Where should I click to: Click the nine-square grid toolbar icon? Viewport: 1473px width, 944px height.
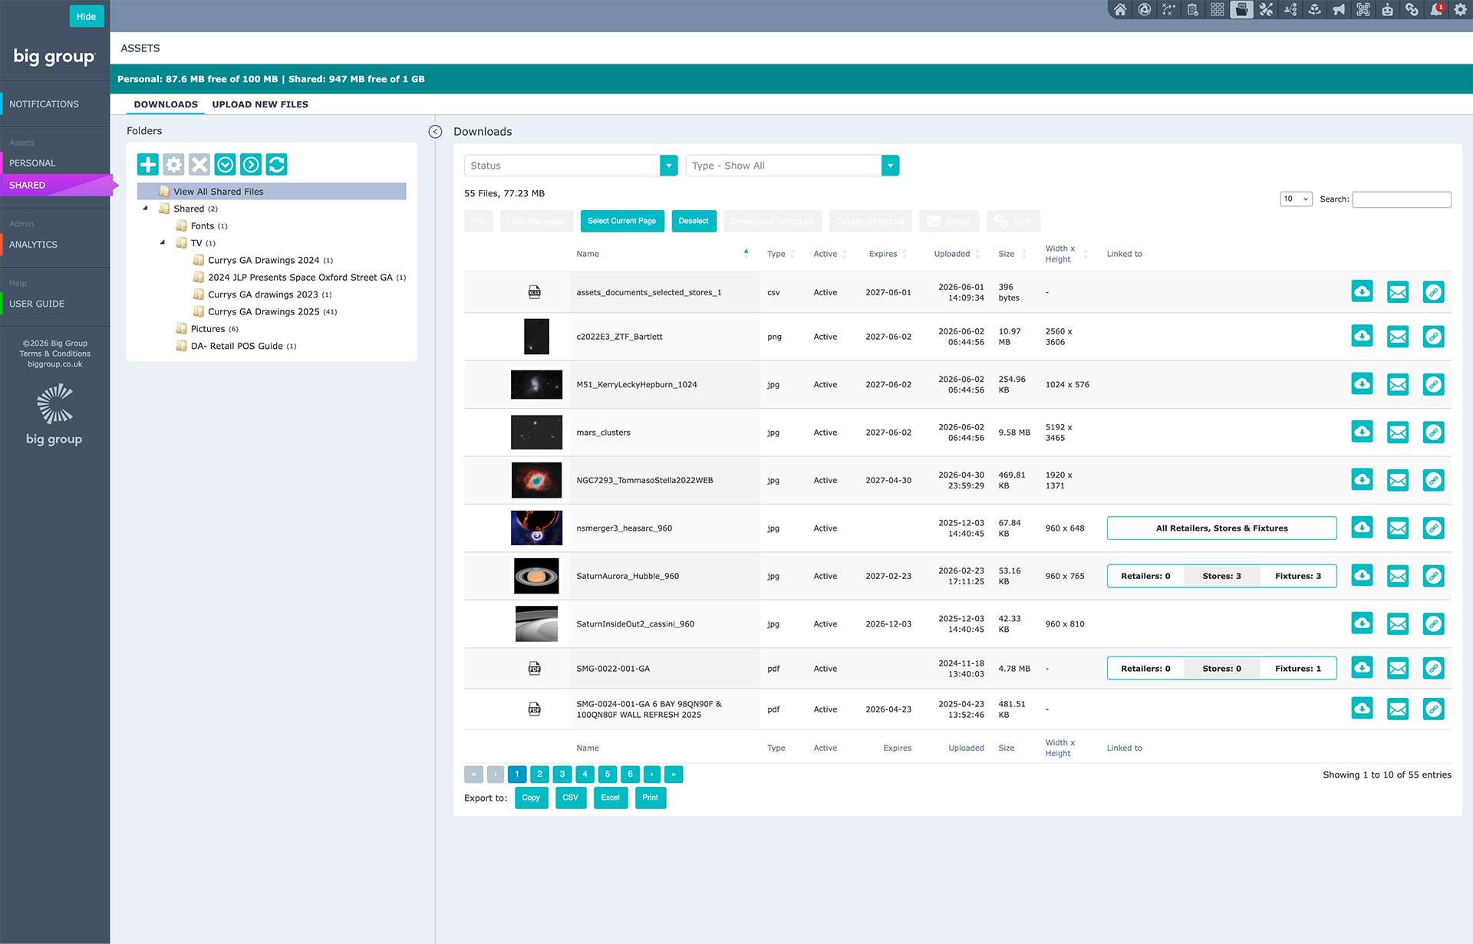(1218, 10)
